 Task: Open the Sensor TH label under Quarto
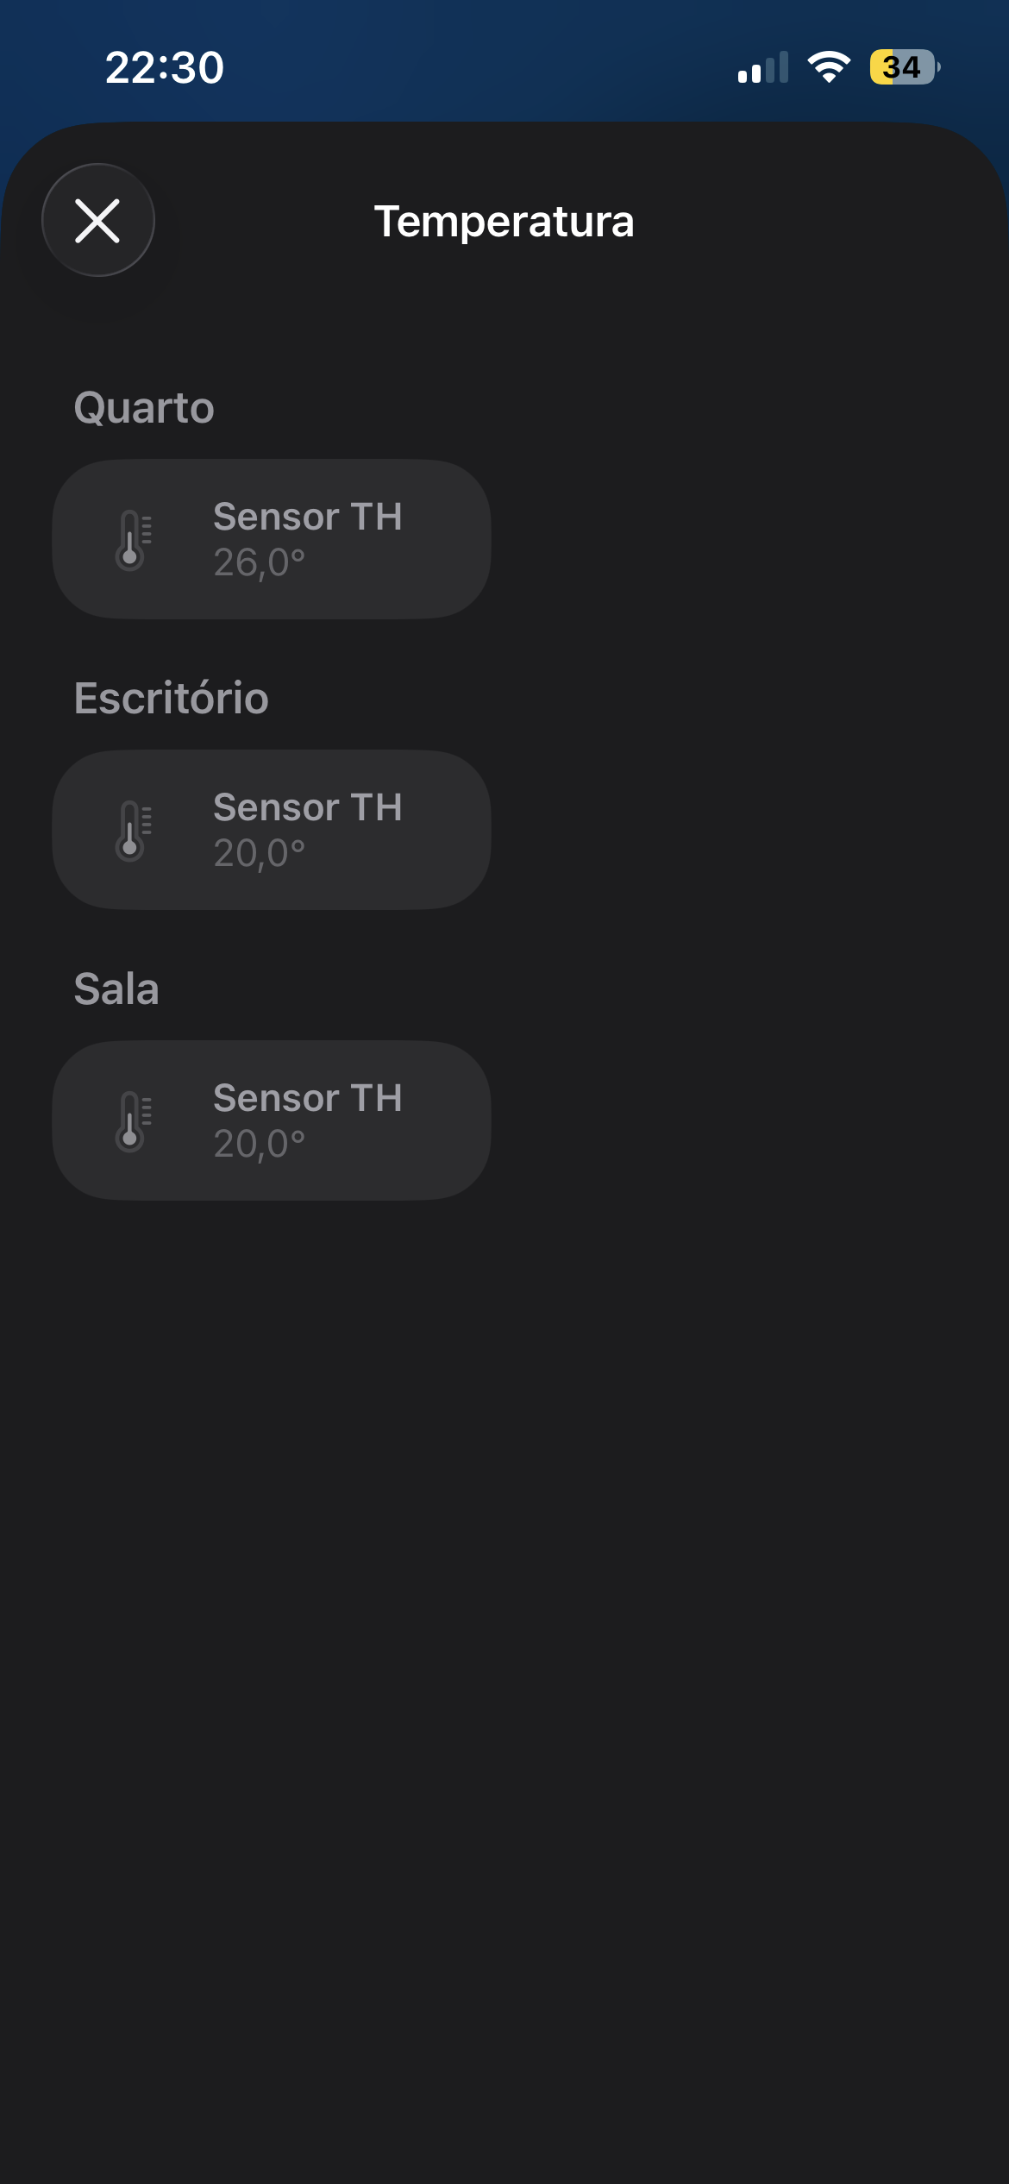pyautogui.click(x=308, y=518)
